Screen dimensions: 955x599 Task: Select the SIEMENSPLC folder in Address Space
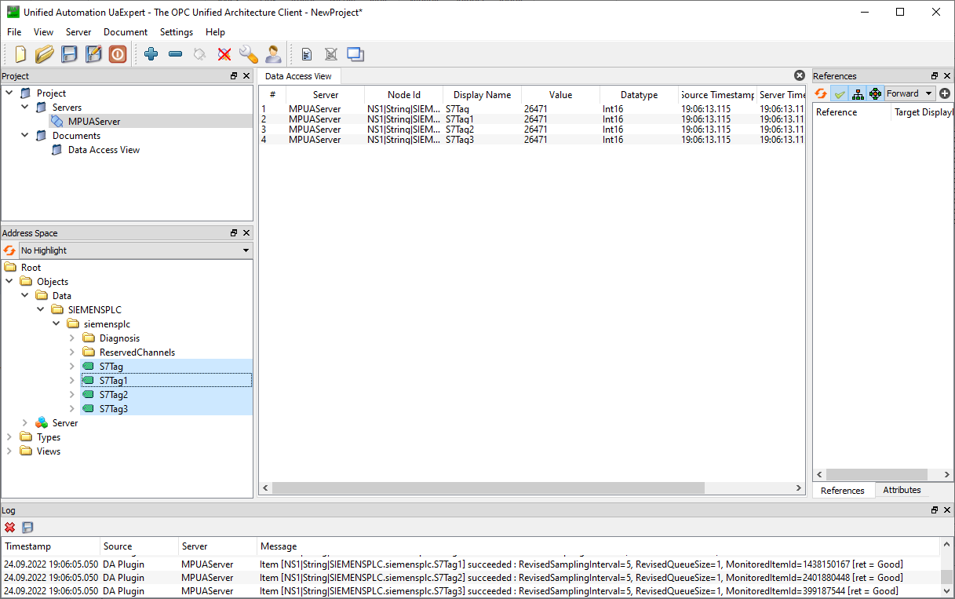[95, 310]
